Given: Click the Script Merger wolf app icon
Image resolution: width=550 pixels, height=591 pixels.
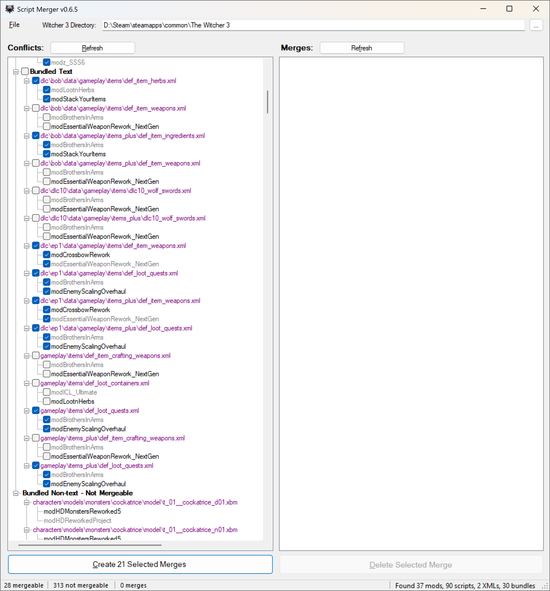Looking at the screenshot, I should coord(9,9).
